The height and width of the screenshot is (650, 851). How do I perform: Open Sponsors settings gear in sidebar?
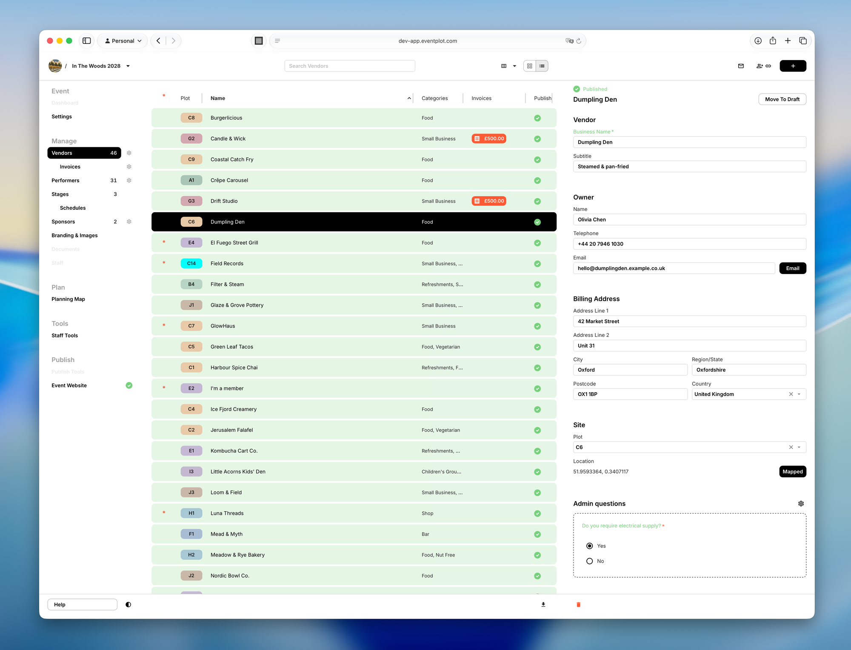pos(129,222)
